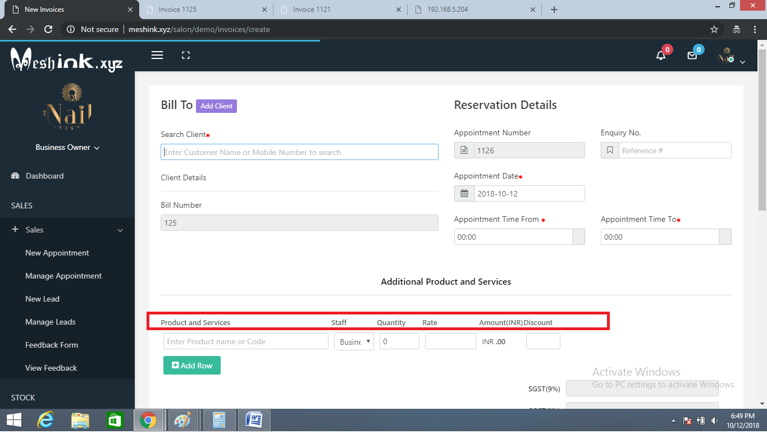Screen dimensions: 767x438
Task: Launch Internet Explorer from taskbar
Action: coord(46,420)
